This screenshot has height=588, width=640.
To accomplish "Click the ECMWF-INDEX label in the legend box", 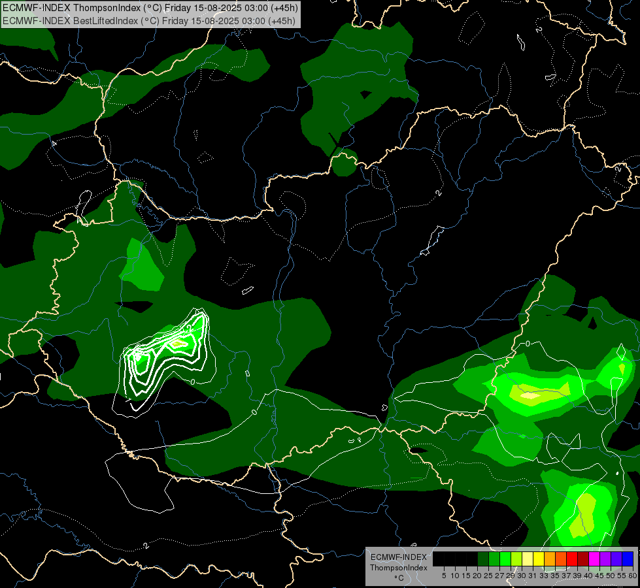I will (x=399, y=557).
